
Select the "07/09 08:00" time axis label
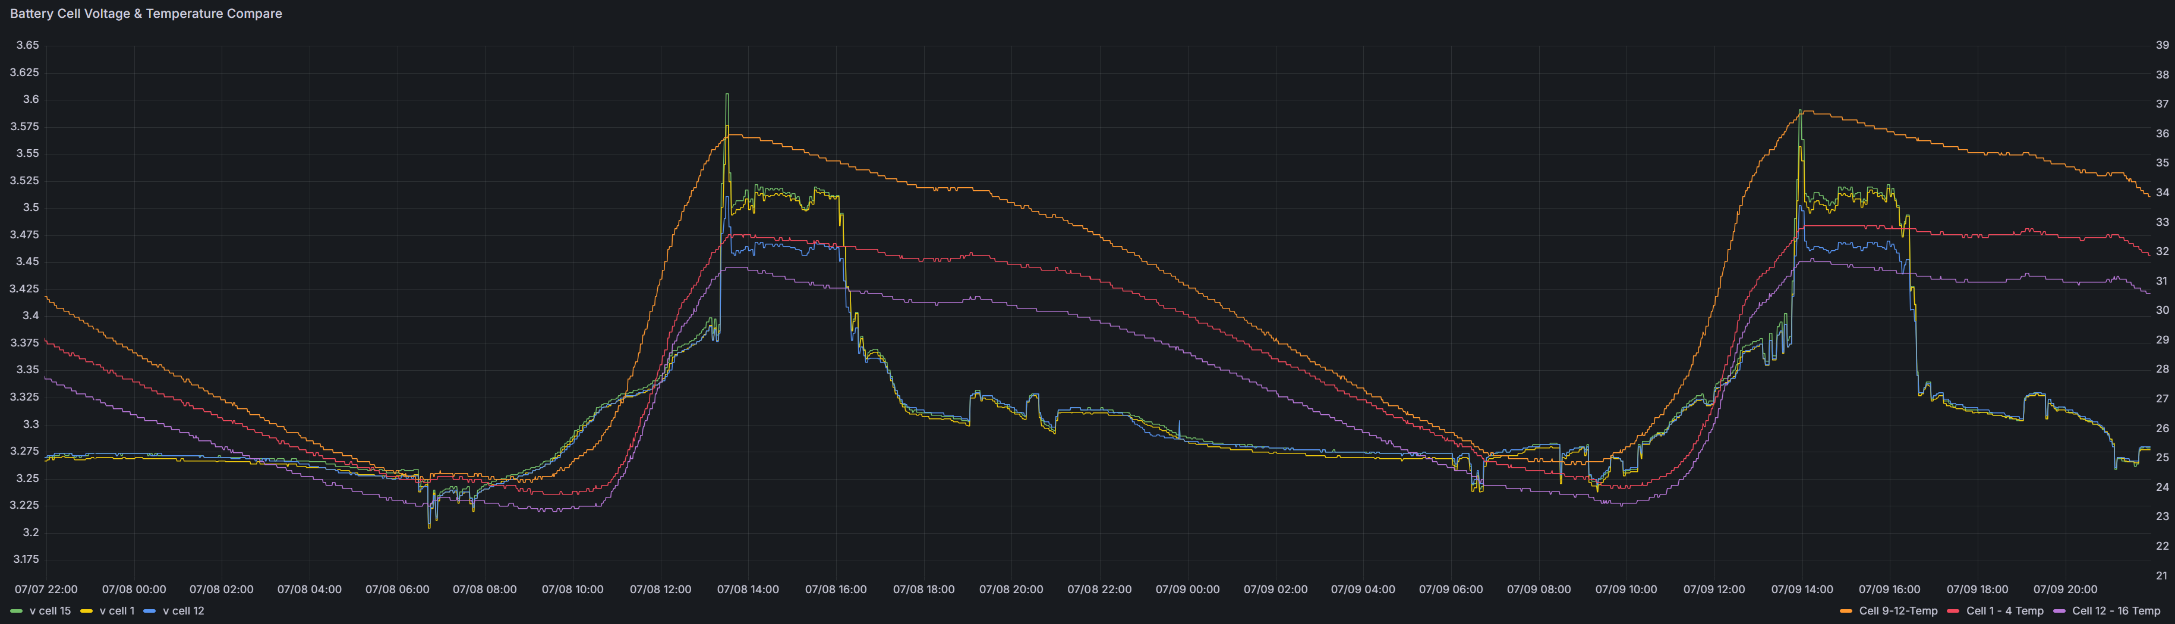tap(1539, 590)
